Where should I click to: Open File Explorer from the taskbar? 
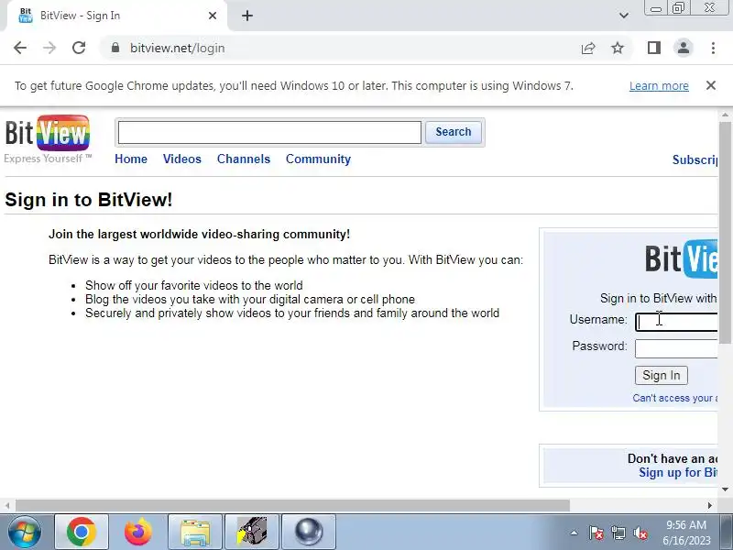tap(195, 532)
